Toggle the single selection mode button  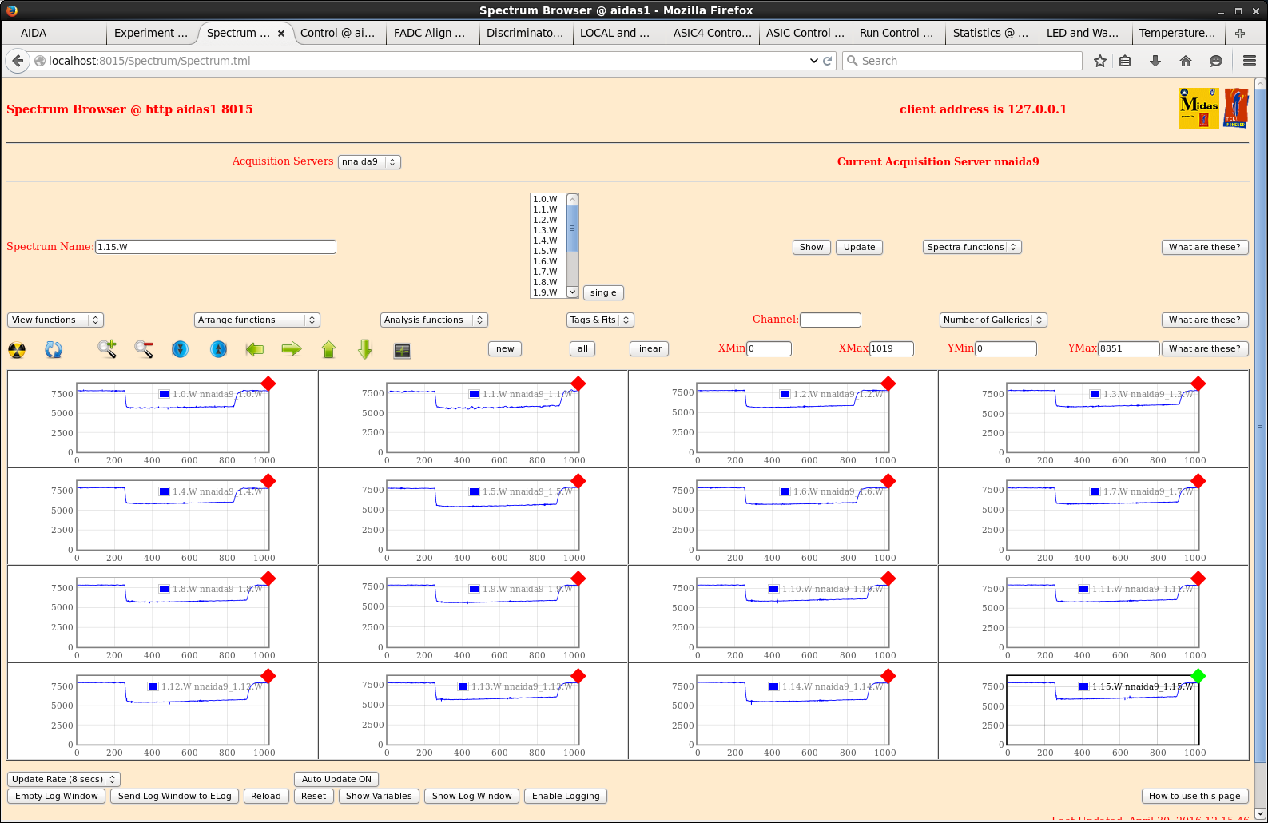click(603, 292)
